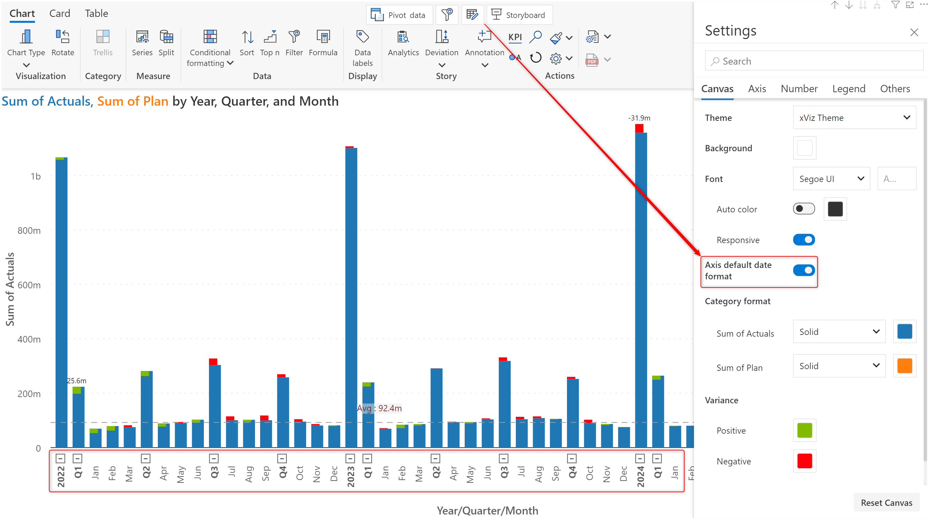Screen dimensions: 928x520
Task: Switch to the Table tab
Action: point(96,13)
